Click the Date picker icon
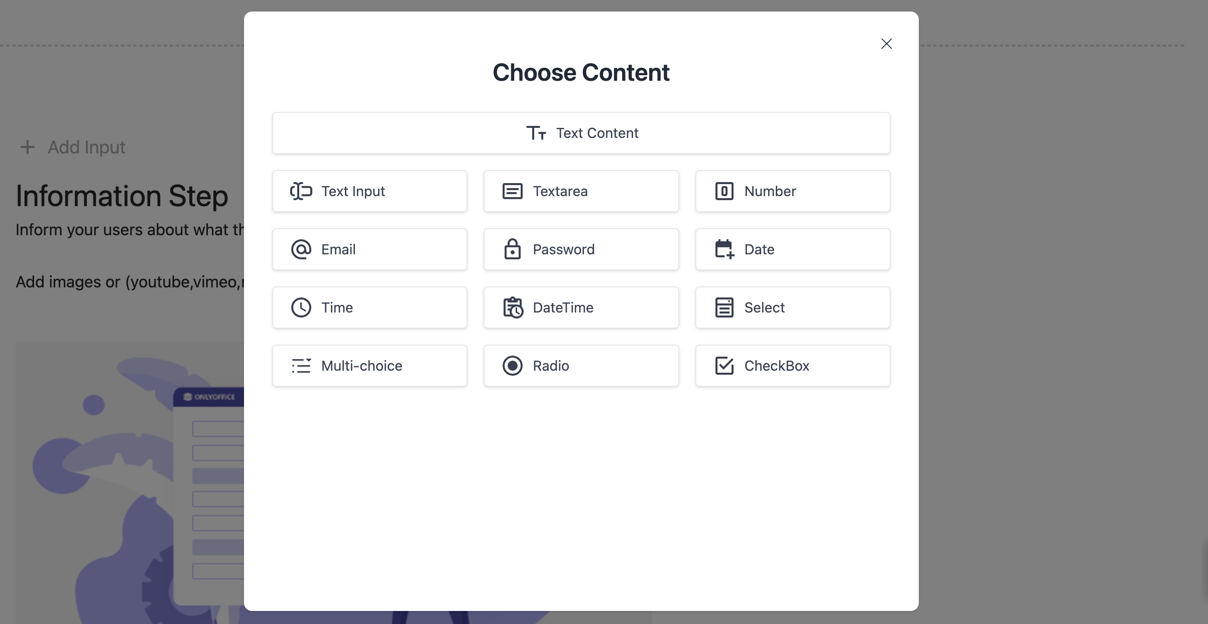This screenshot has height=624, width=1208. click(x=724, y=249)
